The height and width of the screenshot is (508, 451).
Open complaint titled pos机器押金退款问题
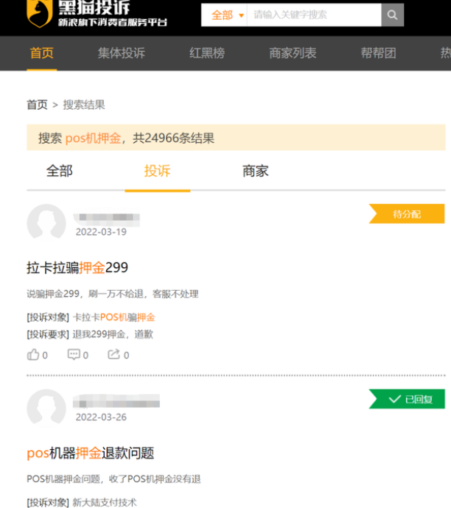91,453
